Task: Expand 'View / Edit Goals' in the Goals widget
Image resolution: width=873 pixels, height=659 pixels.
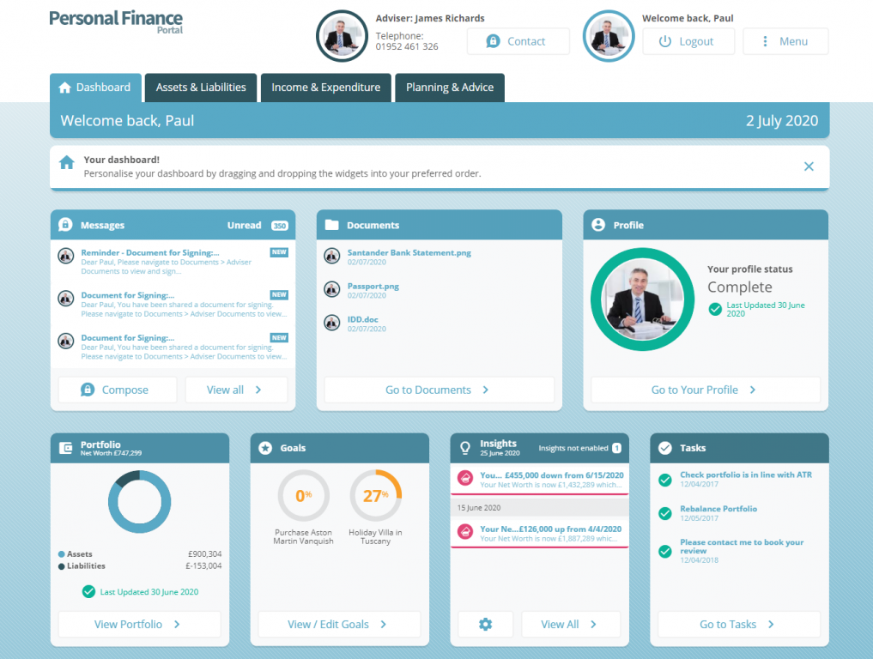Action: tap(339, 624)
